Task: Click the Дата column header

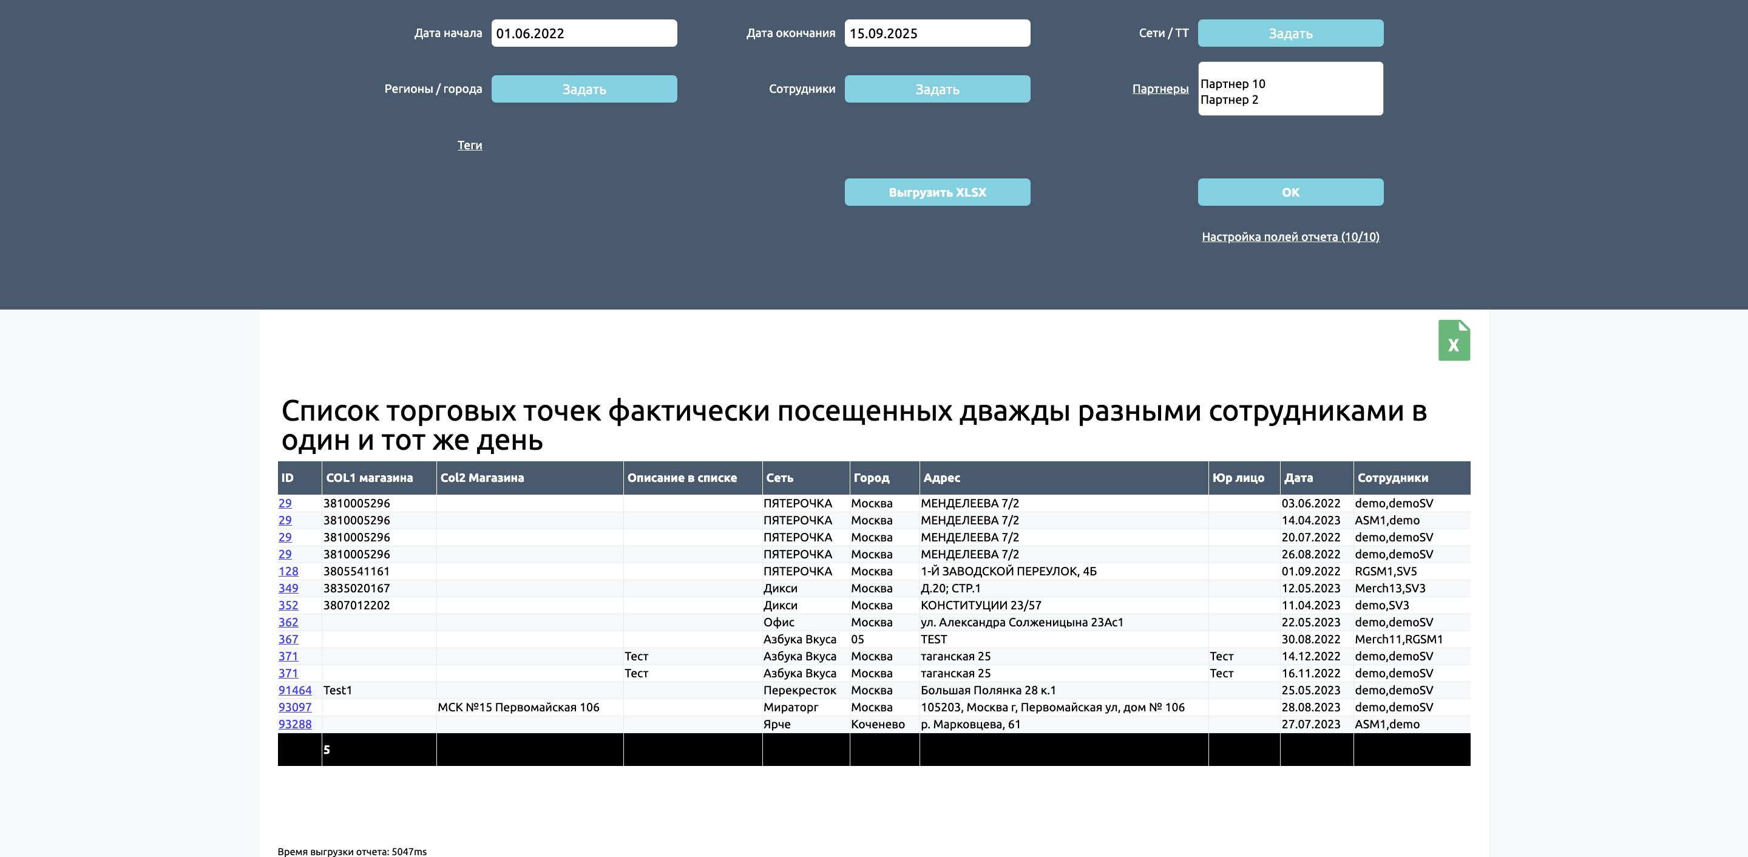Action: coord(1298,478)
